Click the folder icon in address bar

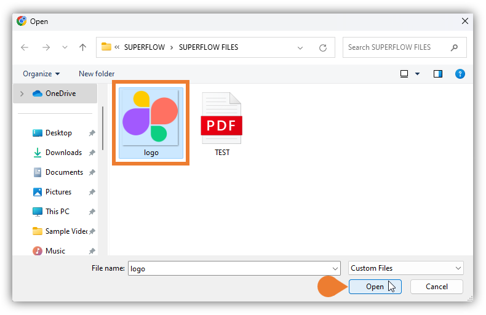106,47
